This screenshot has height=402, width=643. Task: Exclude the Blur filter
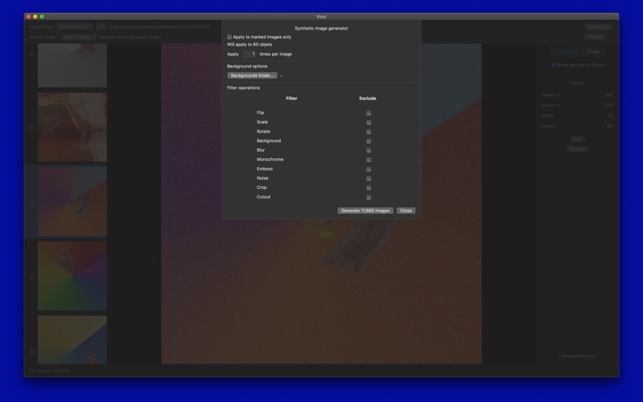(x=369, y=150)
